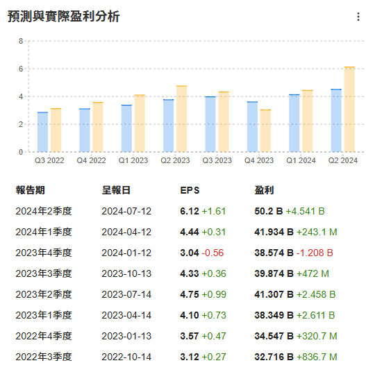Select the orange actual bar for Q4 2023

265,130
